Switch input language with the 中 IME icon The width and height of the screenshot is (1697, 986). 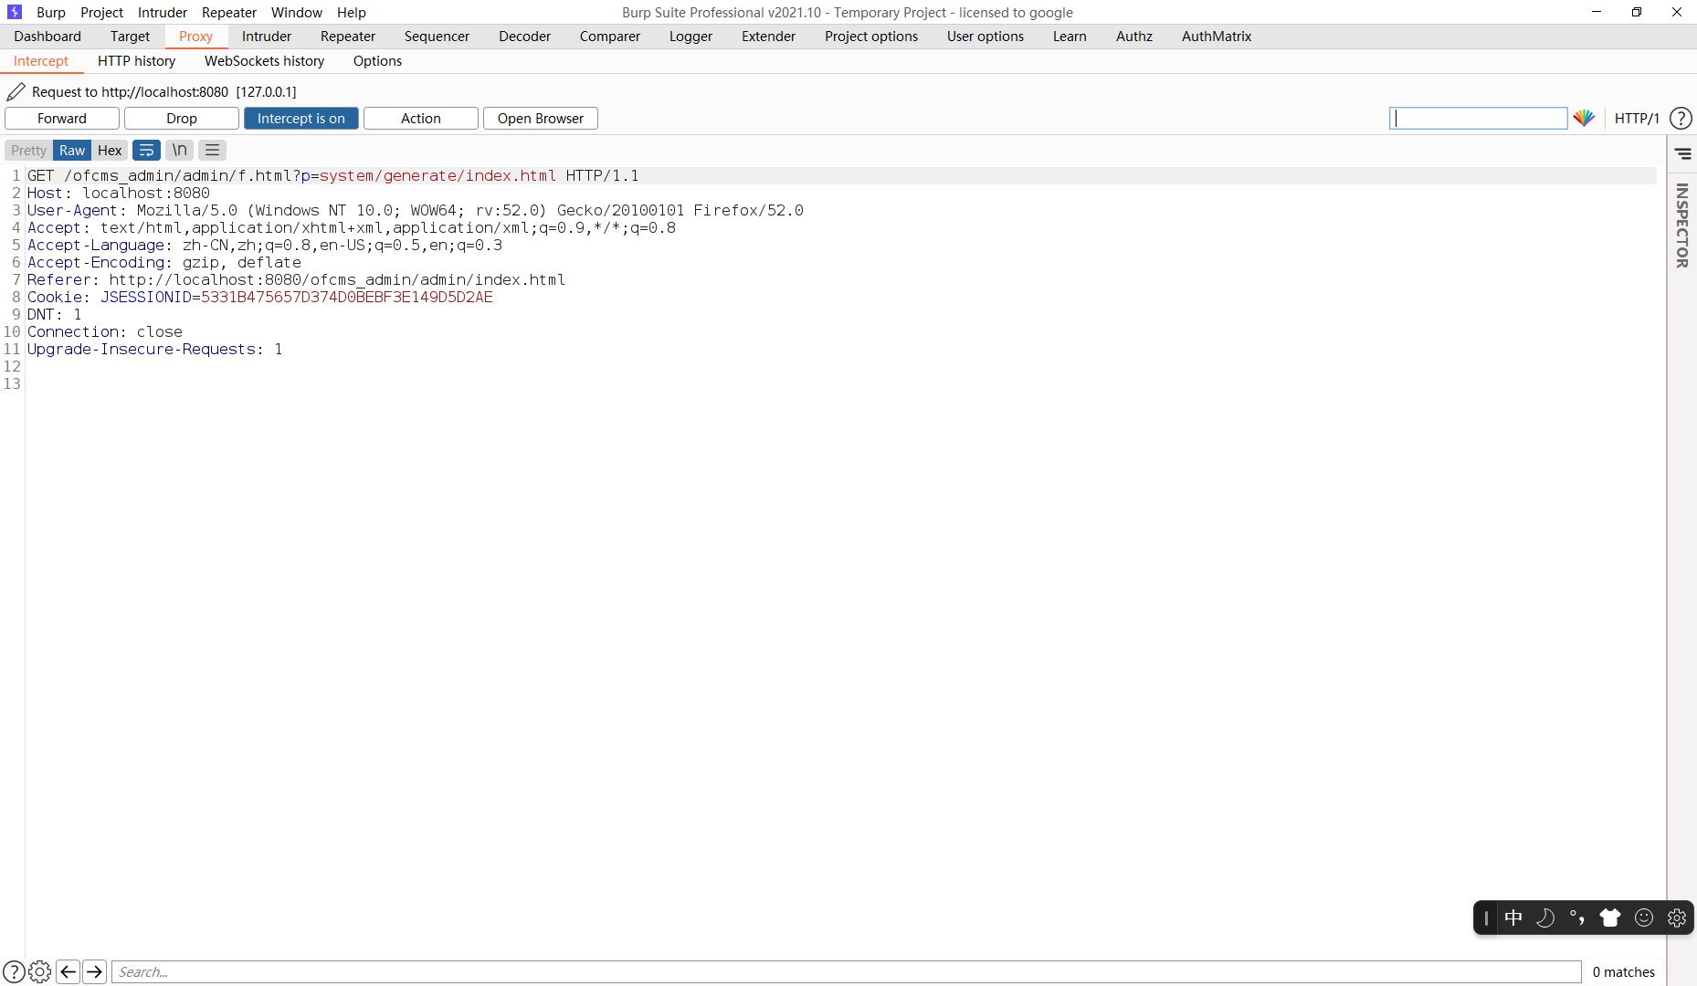tap(1514, 918)
